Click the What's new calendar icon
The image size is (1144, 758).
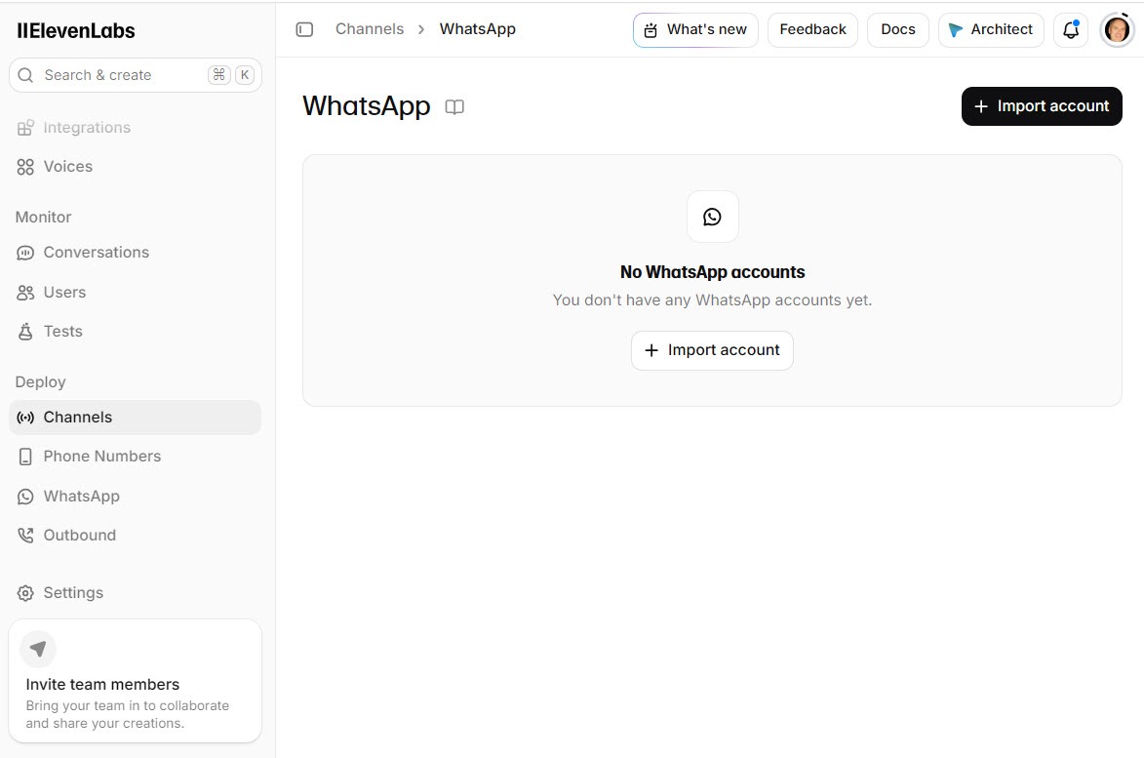click(x=651, y=30)
